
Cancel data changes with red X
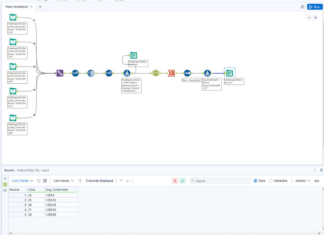[175, 181]
